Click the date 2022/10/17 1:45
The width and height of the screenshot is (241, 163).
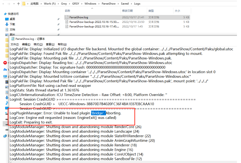[x=132, y=26]
